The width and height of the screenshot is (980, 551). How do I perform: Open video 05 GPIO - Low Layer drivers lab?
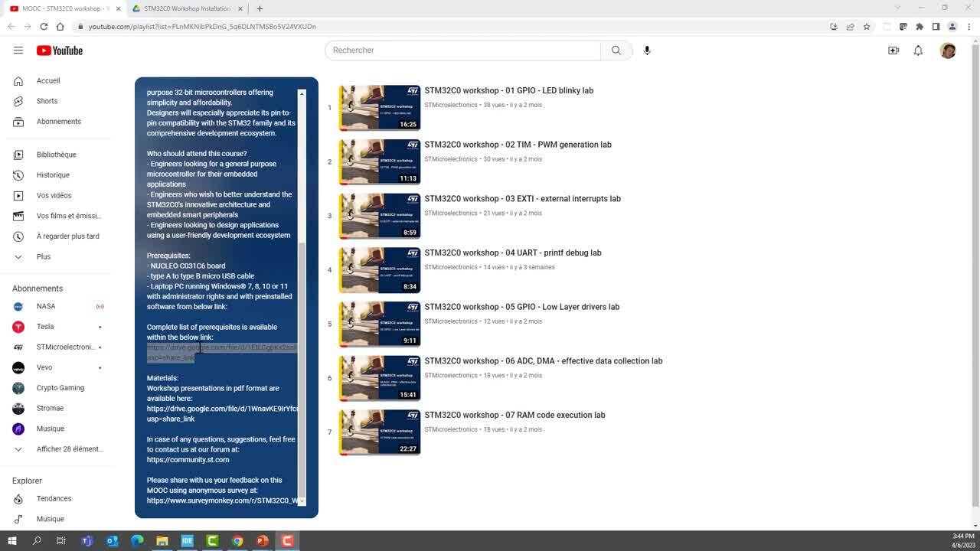click(x=521, y=307)
